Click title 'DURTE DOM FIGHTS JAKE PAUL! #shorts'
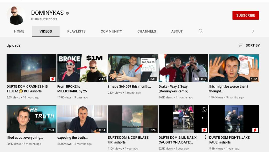 [x=229, y=140]
